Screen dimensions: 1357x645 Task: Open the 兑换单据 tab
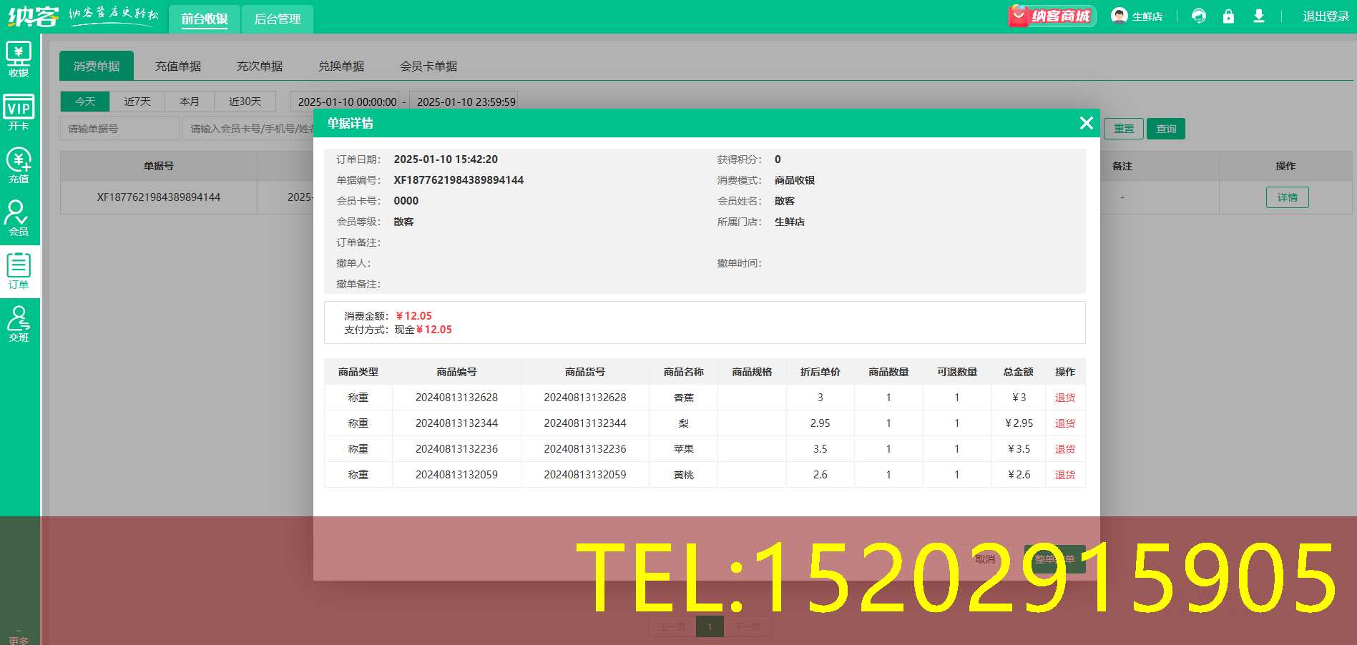[341, 67]
